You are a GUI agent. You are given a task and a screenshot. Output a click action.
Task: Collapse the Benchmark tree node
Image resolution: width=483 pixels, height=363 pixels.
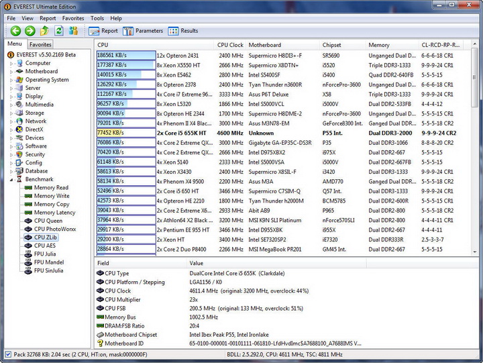[x=11, y=180]
